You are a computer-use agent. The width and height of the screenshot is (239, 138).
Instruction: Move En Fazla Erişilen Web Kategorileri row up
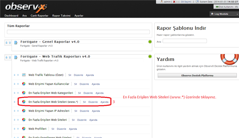point(18,93)
